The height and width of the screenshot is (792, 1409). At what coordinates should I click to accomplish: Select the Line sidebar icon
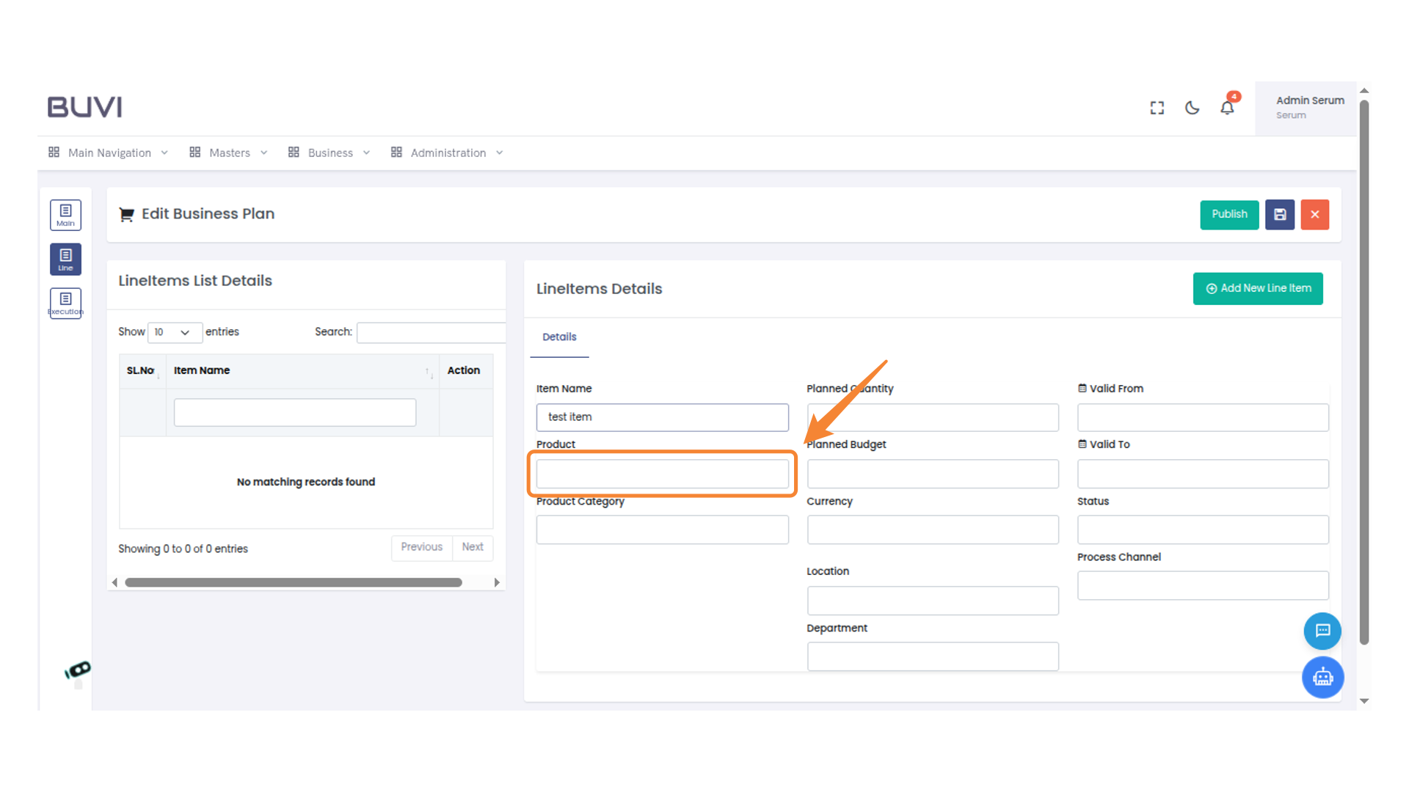coord(65,259)
